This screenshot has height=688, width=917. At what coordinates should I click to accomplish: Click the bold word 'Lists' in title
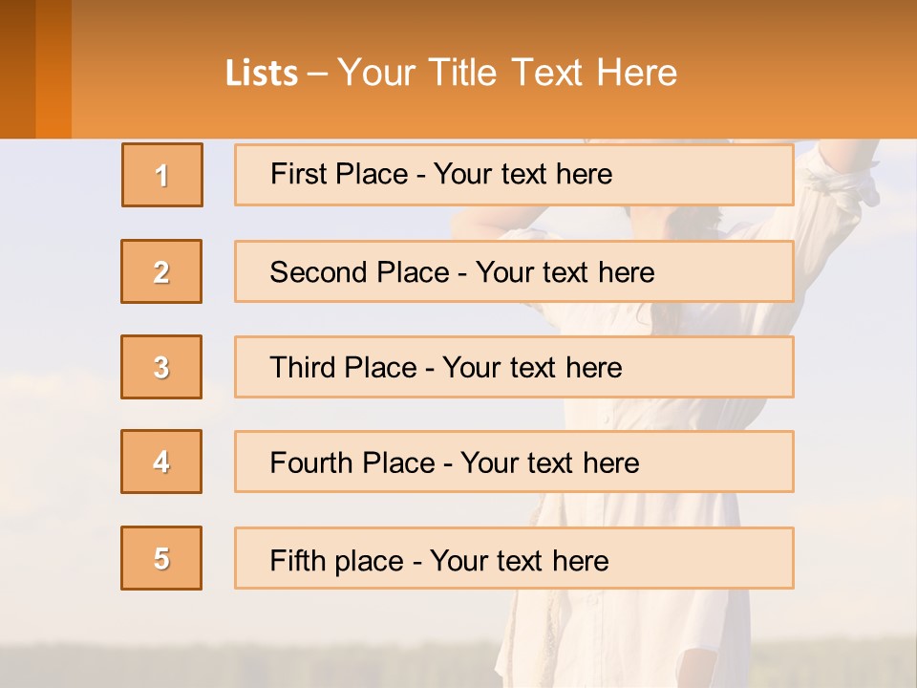[x=262, y=74]
